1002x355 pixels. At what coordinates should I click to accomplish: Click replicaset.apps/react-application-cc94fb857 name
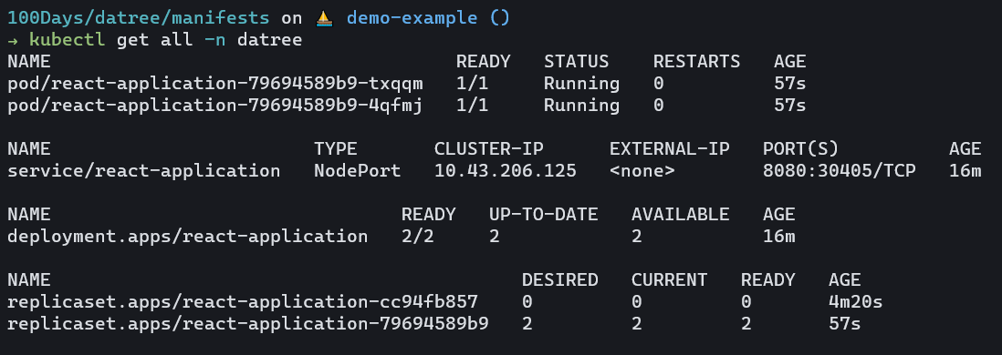[243, 302]
